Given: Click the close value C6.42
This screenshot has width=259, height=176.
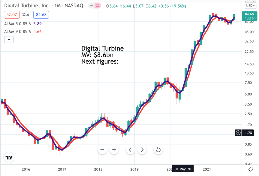Looking at the screenshot, I should (151, 6).
